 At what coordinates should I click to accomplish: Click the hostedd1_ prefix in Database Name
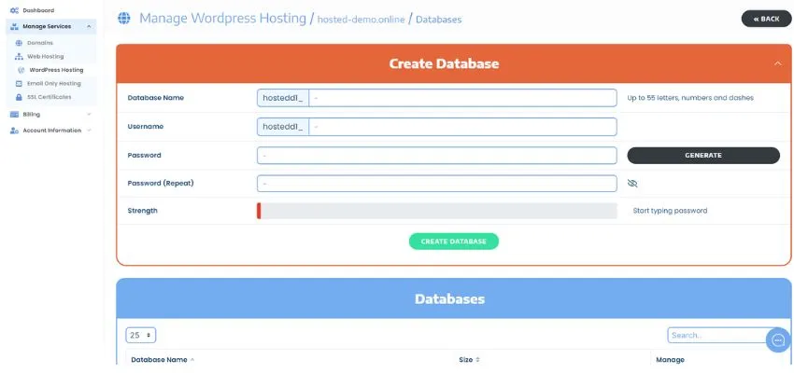pyautogui.click(x=283, y=98)
